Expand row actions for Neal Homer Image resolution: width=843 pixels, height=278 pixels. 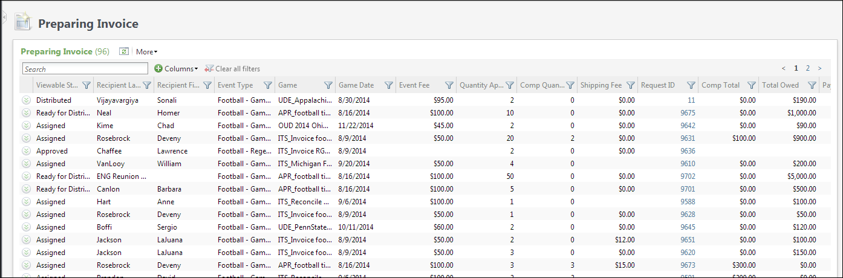point(26,113)
